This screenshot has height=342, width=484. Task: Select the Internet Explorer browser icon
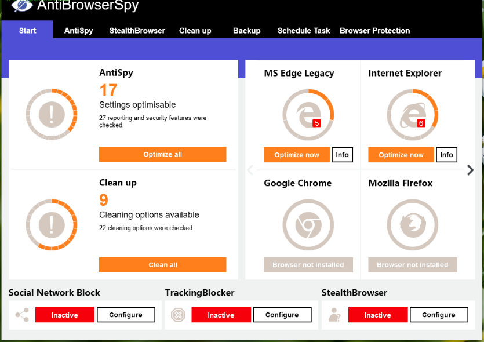tap(412, 115)
